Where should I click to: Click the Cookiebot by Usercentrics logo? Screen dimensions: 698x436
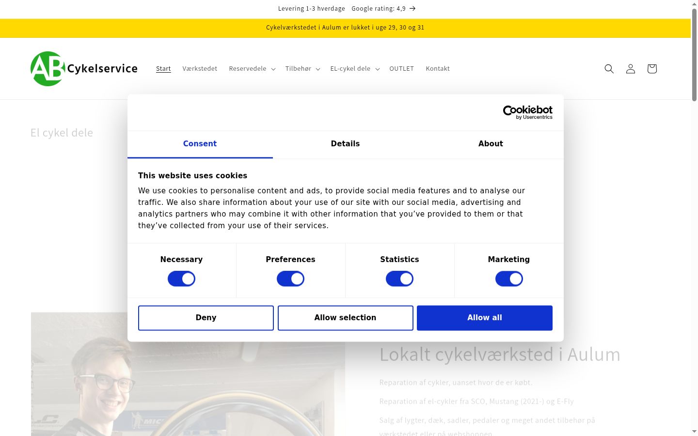(x=528, y=112)
